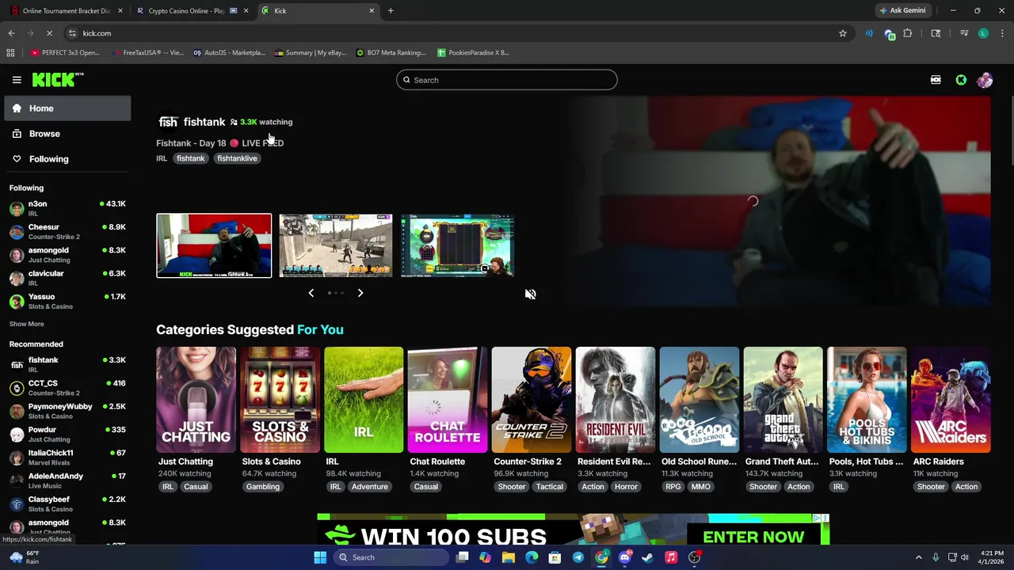Image resolution: width=1014 pixels, height=570 pixels.
Task: Open Browse in the sidebar
Action: pyautogui.click(x=67, y=134)
